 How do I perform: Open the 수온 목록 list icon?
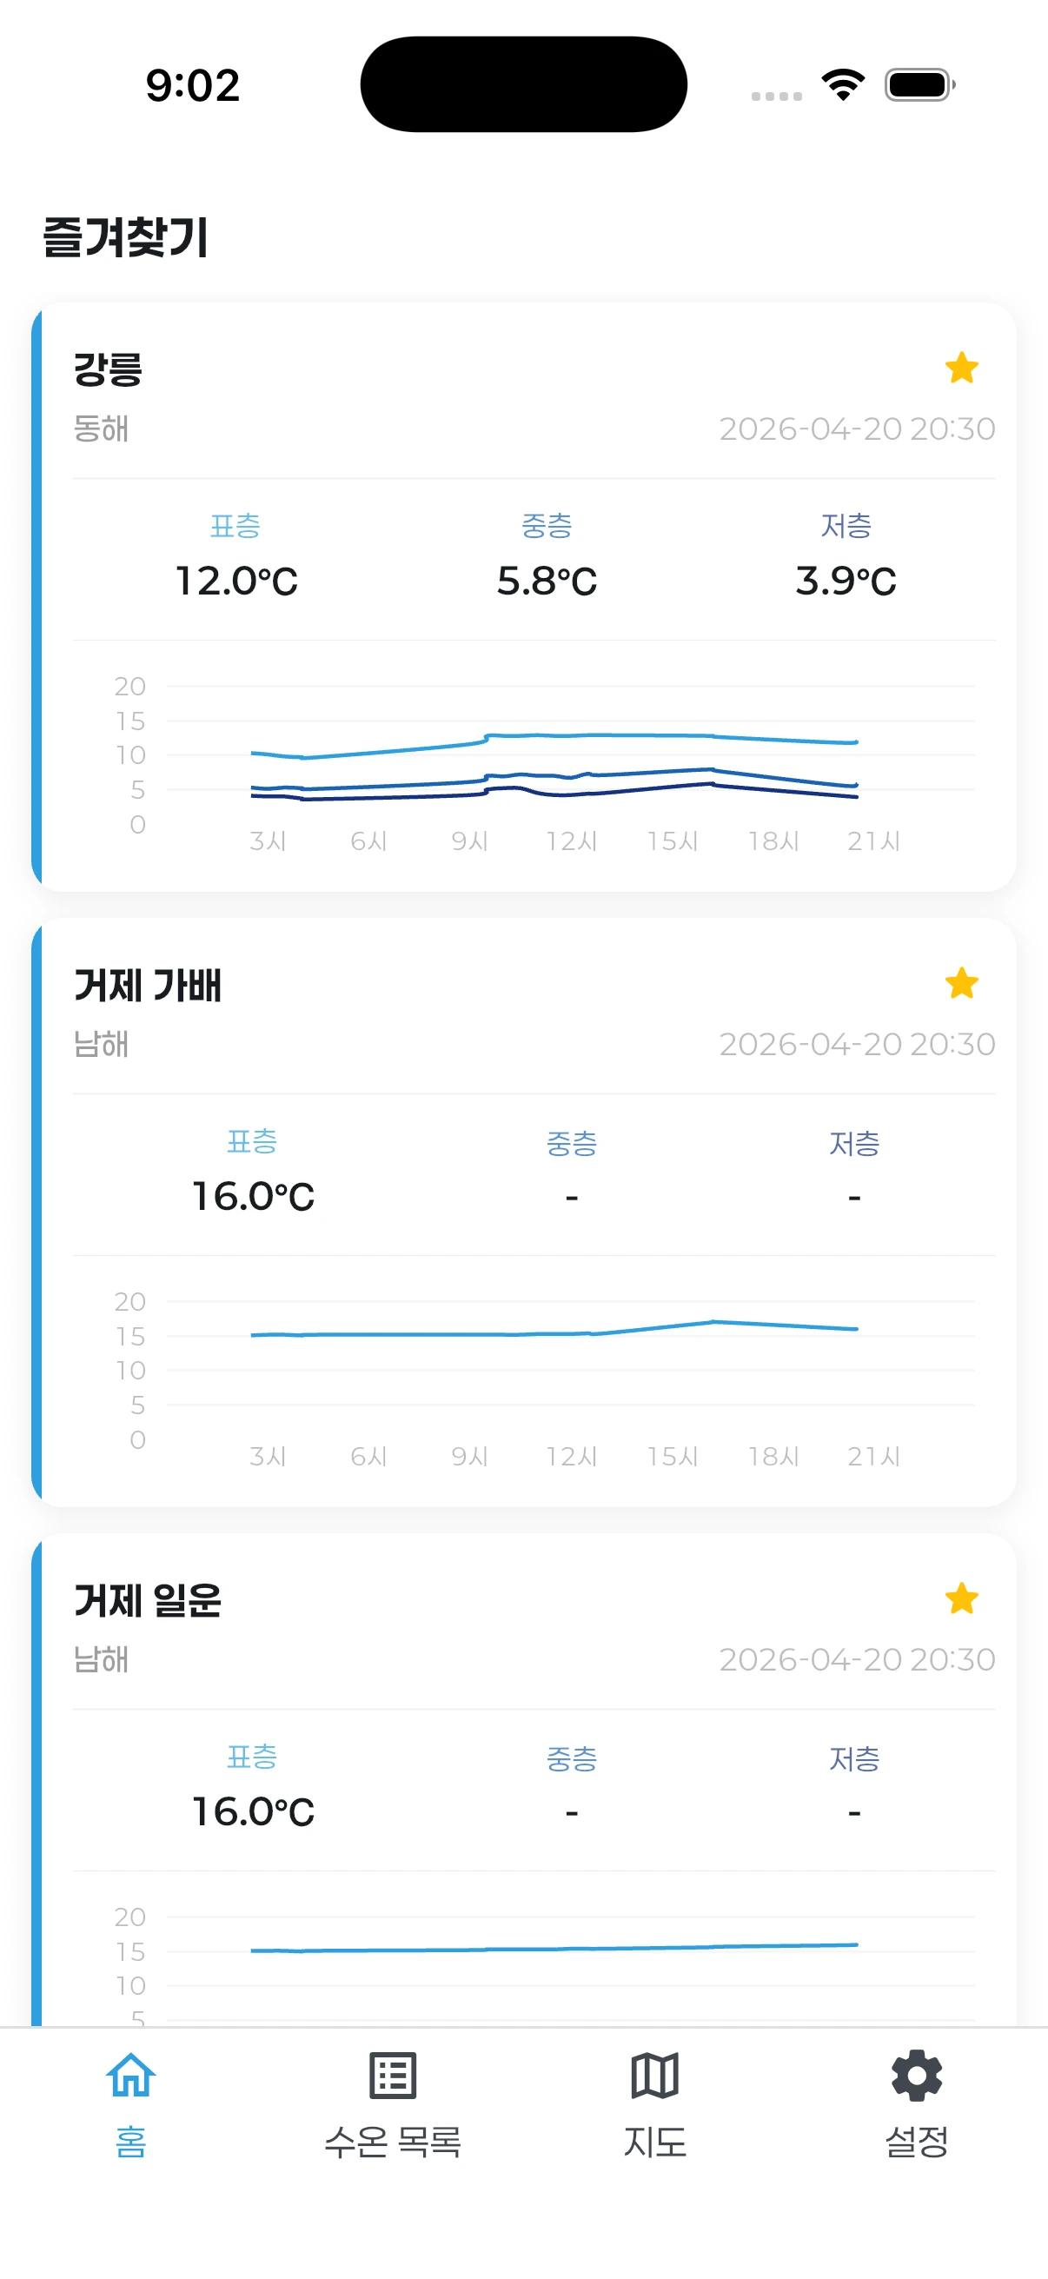click(x=393, y=2076)
